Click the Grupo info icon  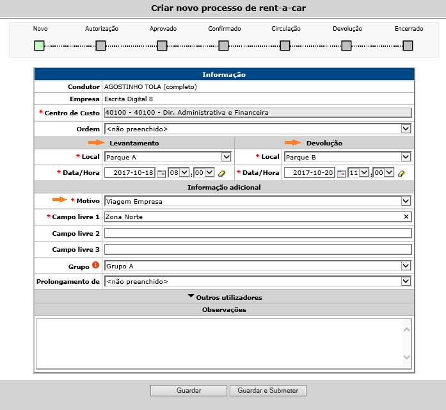[95, 265]
